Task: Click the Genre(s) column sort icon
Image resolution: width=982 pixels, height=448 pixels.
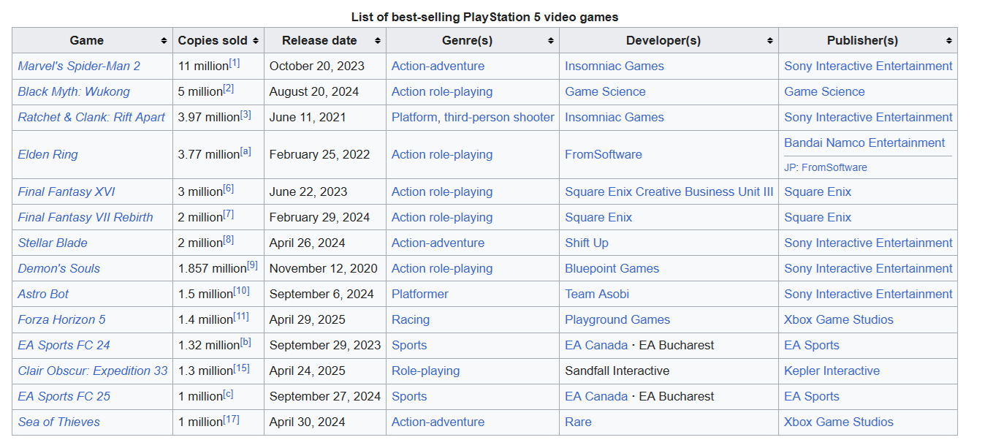Action: [x=550, y=41]
